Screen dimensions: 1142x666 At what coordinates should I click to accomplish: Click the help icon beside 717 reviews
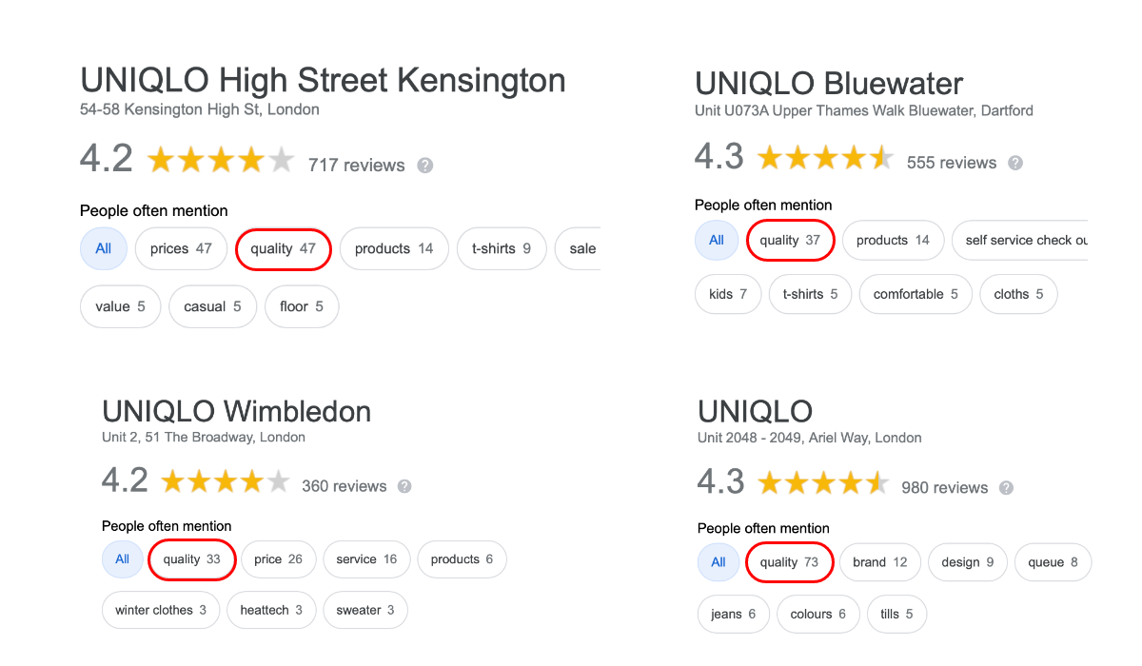point(423,165)
